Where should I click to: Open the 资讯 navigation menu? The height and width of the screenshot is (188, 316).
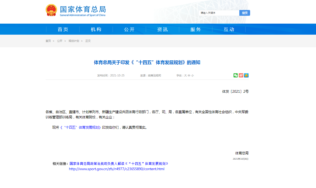tap(162, 29)
